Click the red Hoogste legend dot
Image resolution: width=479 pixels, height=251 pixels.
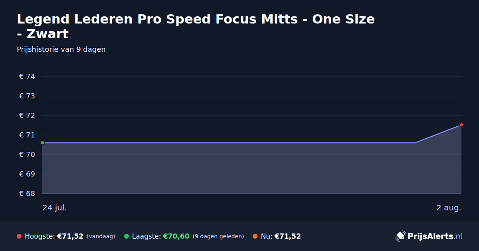[x=19, y=236]
